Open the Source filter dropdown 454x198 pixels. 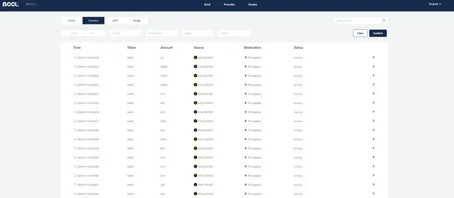pyautogui.click(x=126, y=33)
